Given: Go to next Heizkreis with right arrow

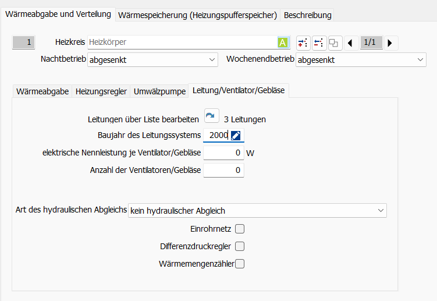Looking at the screenshot, I should click(389, 43).
